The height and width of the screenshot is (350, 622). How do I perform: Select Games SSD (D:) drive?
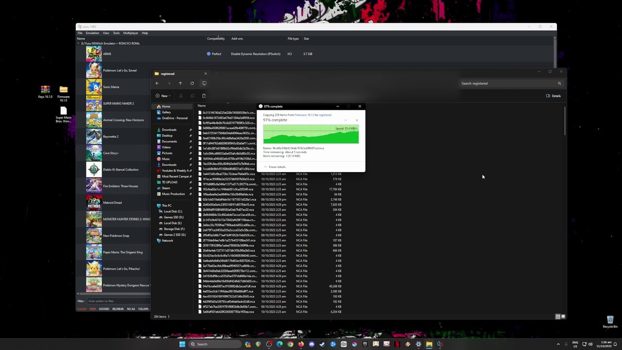point(173,217)
